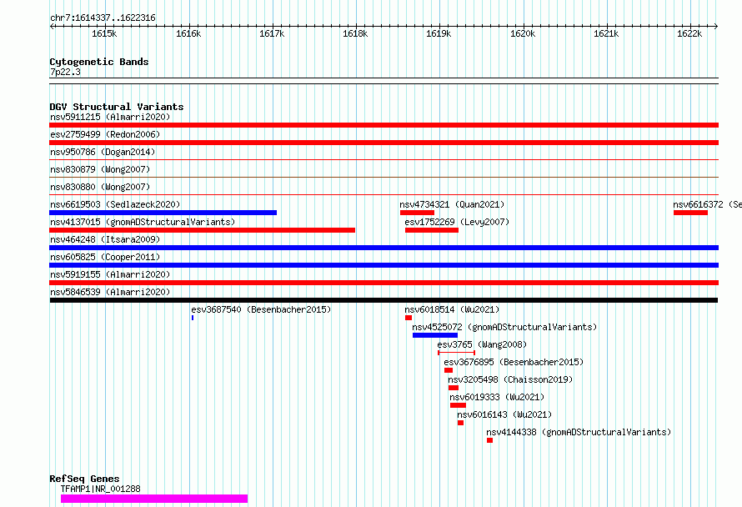Click the 1617k ruler position

[x=272, y=33]
